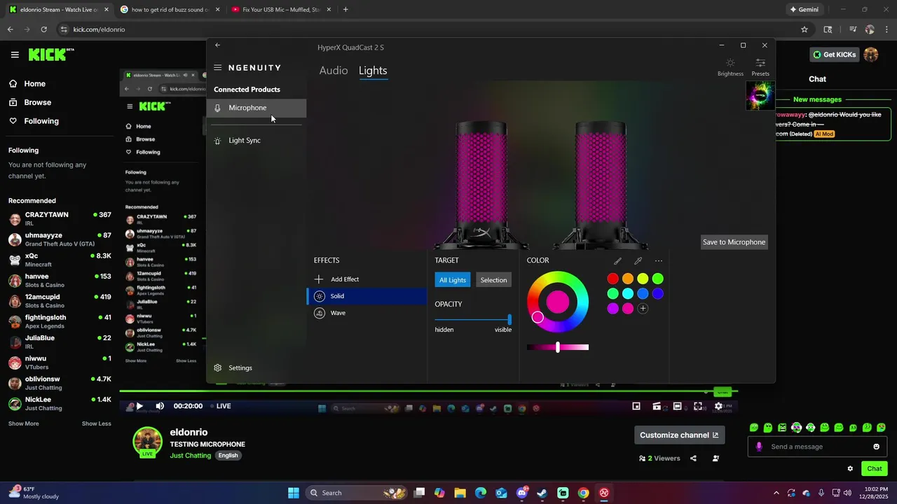Click Show More in recommended list

pyautogui.click(x=24, y=423)
